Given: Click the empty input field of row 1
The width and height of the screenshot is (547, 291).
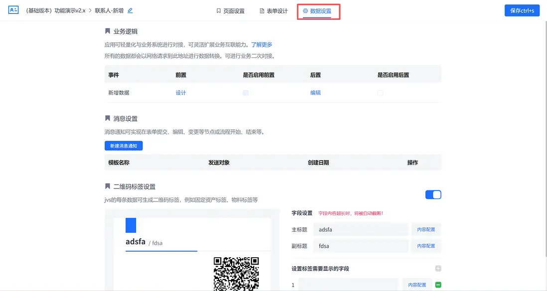Looking at the screenshot, I should [348, 285].
